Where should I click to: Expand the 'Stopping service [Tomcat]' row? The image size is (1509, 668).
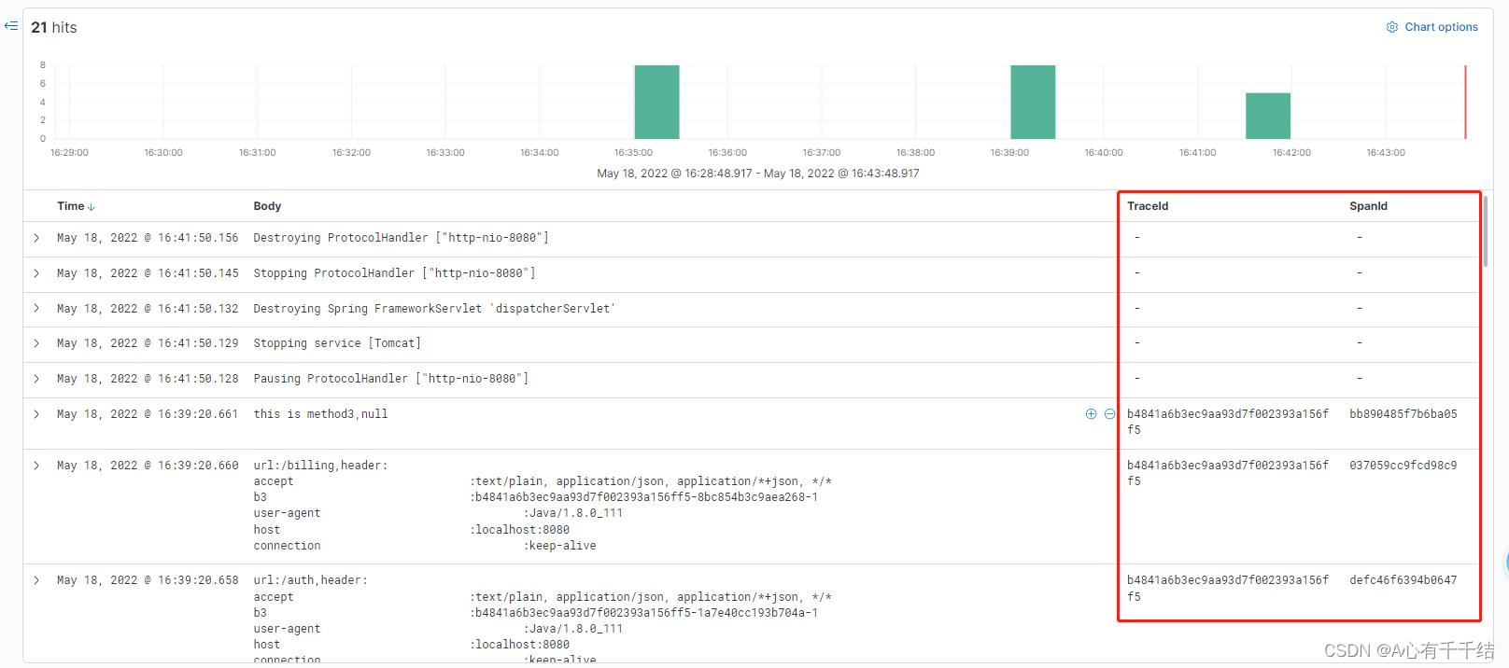click(x=36, y=343)
